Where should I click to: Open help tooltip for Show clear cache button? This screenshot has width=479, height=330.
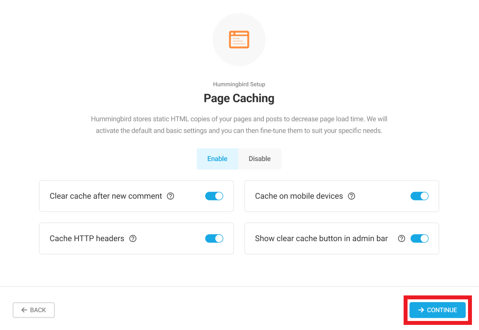tap(401, 238)
